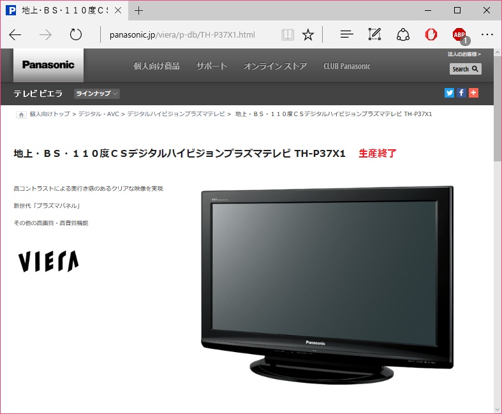Minimize the browser window
502x414 pixels.
tap(428, 10)
